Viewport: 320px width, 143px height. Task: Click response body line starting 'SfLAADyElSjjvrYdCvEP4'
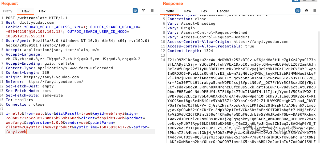point(241,64)
